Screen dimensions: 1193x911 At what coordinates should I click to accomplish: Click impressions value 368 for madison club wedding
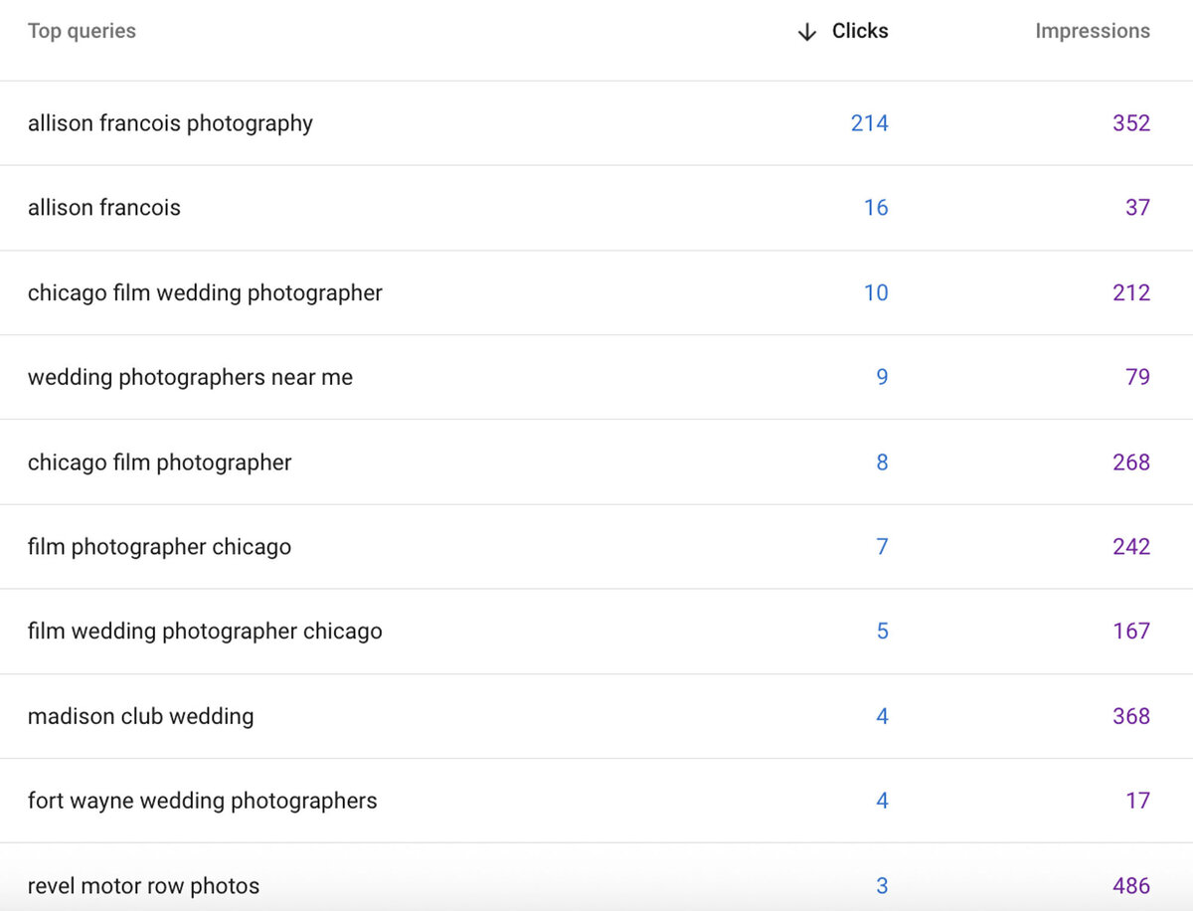pyautogui.click(x=1133, y=716)
